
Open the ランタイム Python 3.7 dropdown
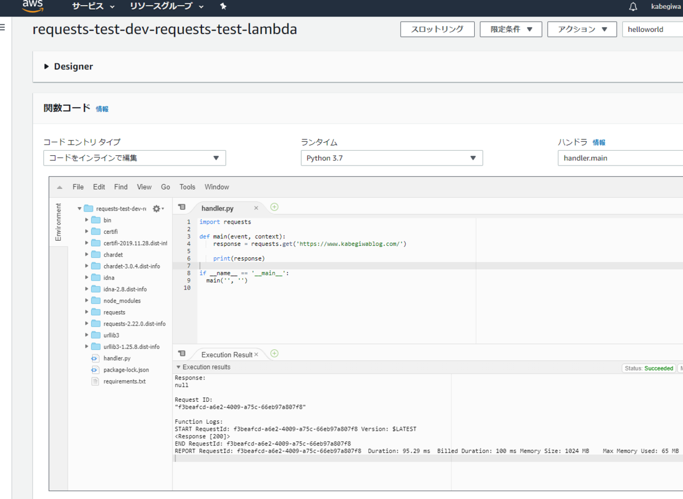click(x=392, y=158)
